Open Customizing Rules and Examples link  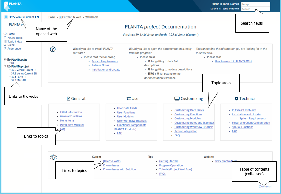194,123
